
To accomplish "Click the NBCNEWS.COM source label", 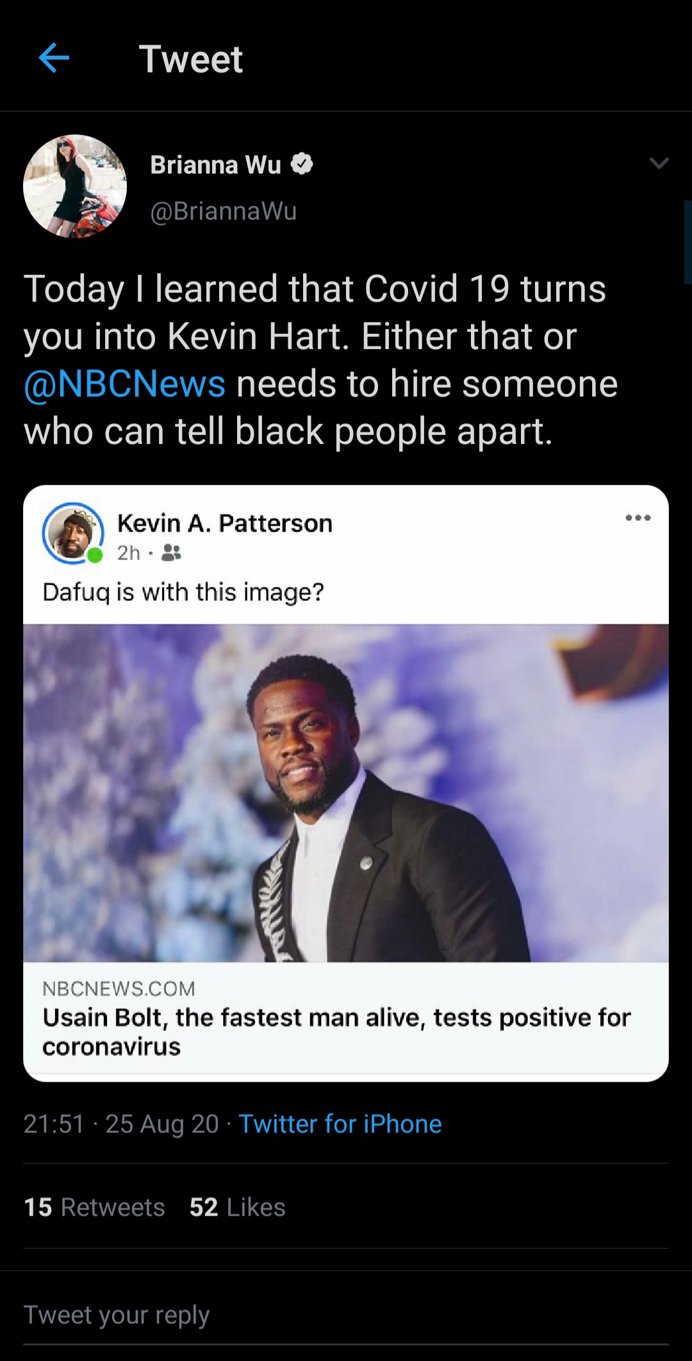I will point(119,988).
